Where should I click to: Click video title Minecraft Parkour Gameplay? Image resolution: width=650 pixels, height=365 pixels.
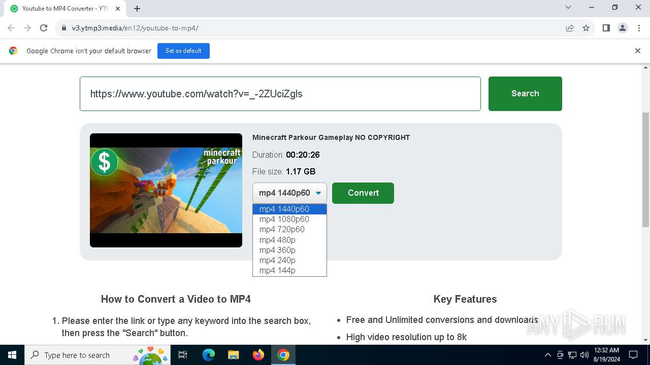pos(331,137)
